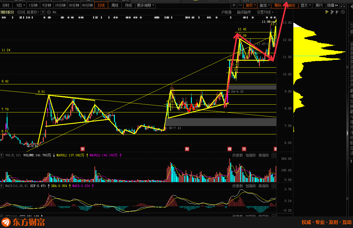Click the DEA:0.354 value

pos(59,186)
